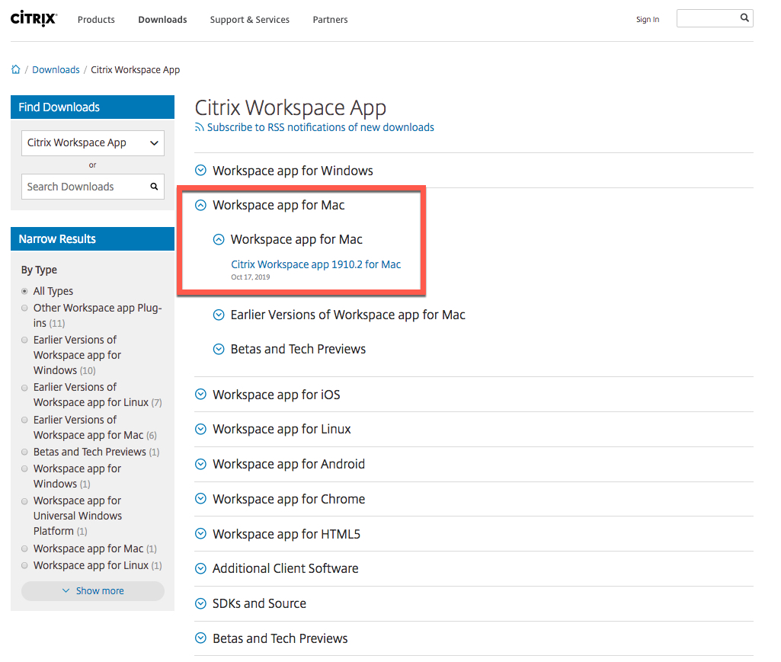The height and width of the screenshot is (662, 781).
Task: Select the Betas and Tech Previews filter
Action: click(24, 452)
